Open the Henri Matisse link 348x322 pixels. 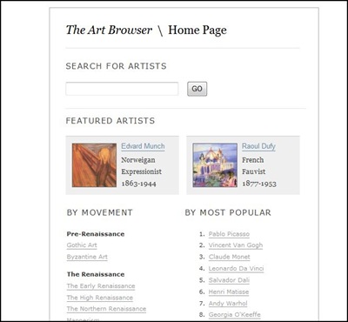click(229, 292)
